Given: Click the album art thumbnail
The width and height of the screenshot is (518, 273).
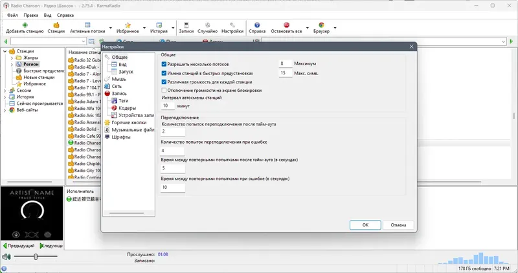Looking at the screenshot, I should point(32,213).
